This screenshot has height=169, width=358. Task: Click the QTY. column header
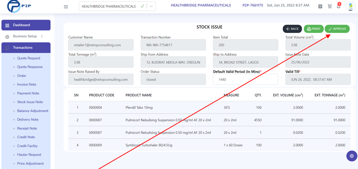(258, 95)
